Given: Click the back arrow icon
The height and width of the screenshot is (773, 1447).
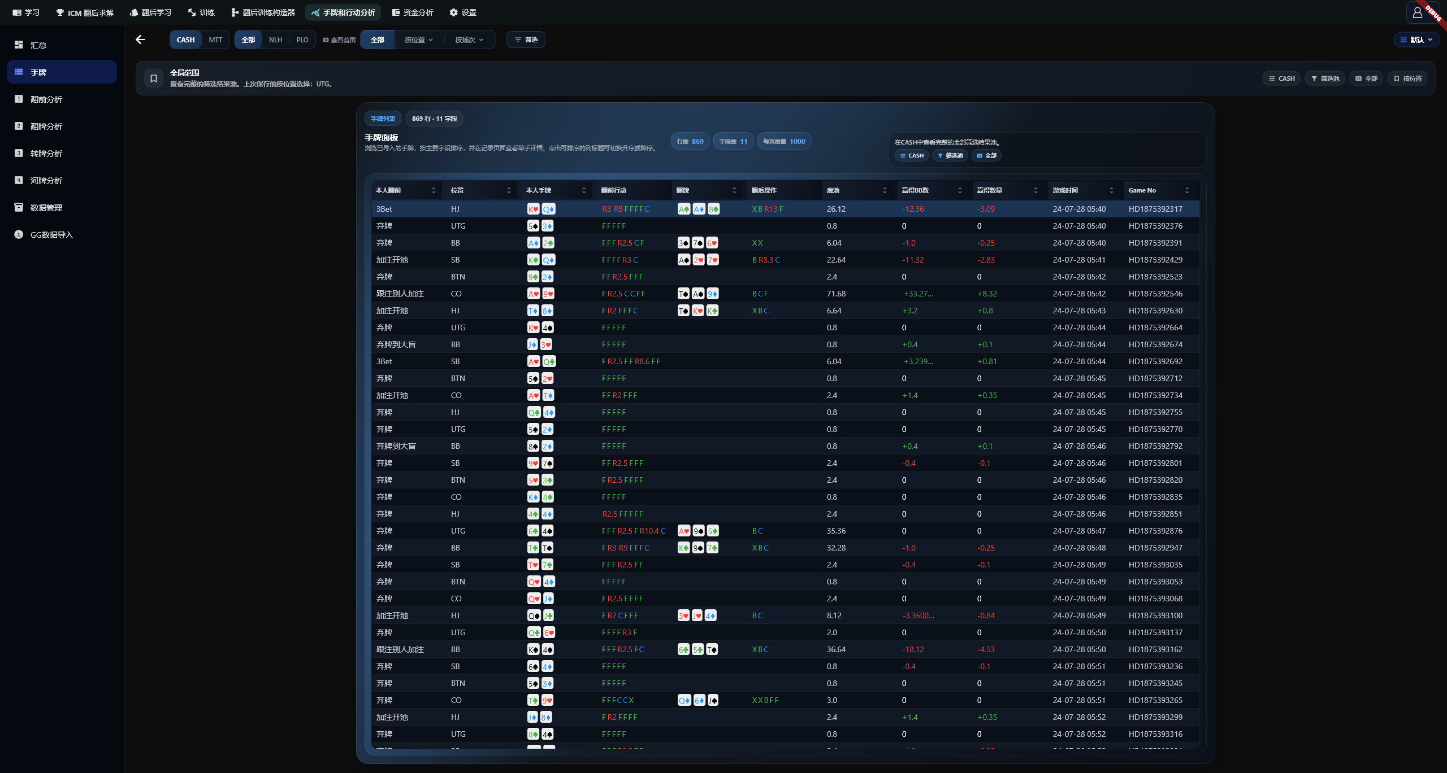Looking at the screenshot, I should pos(140,40).
